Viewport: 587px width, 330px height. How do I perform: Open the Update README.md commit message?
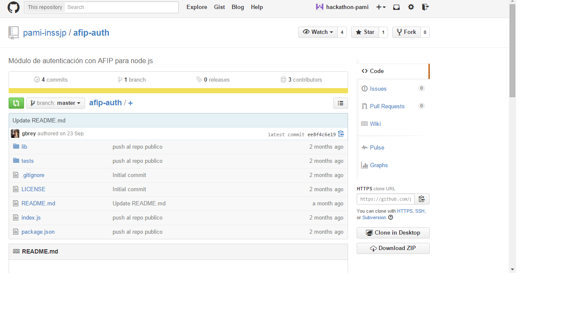tap(39, 121)
